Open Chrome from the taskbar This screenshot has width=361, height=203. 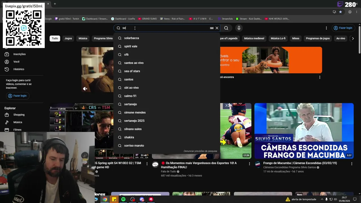[105, 199]
